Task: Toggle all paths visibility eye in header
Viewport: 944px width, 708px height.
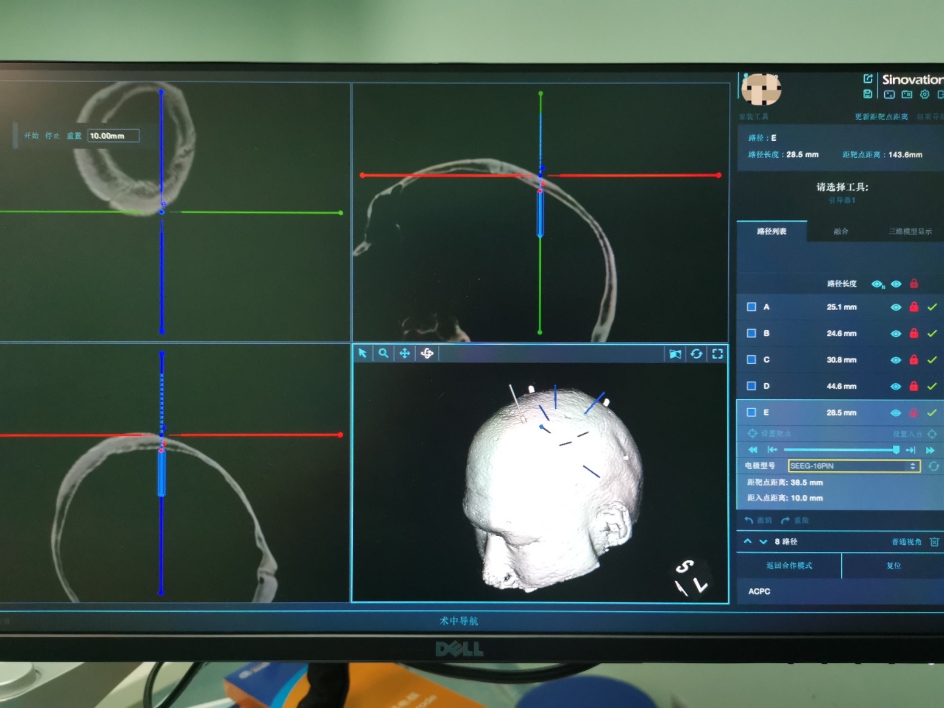Action: [x=896, y=284]
